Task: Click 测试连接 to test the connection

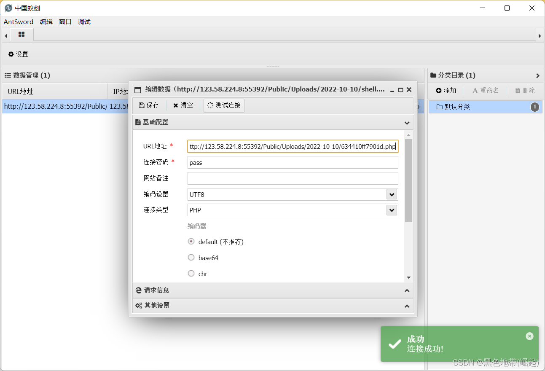Action: tap(224, 106)
